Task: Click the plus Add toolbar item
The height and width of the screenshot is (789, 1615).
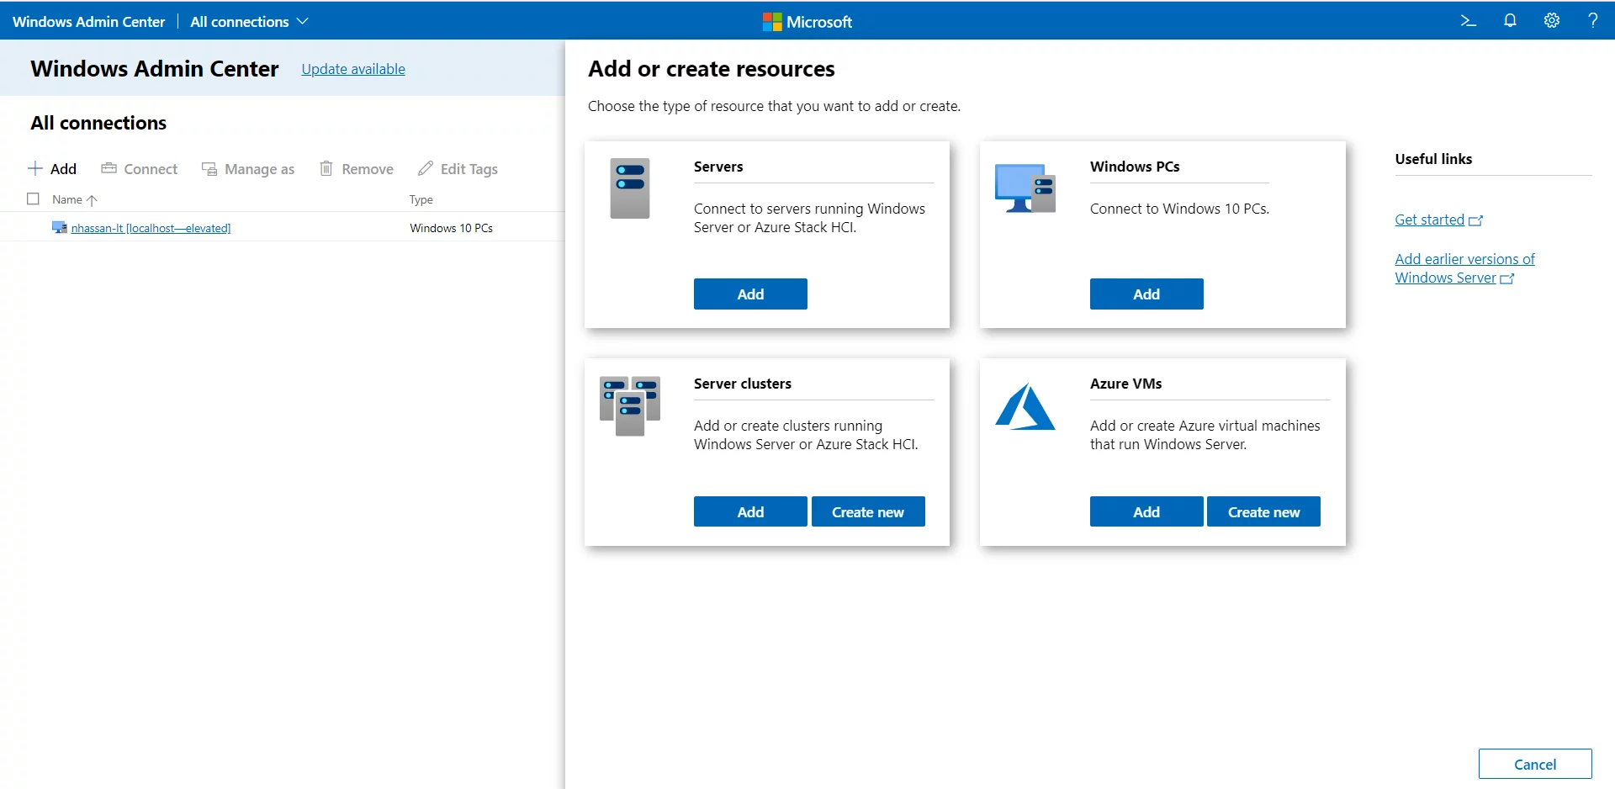Action: pos(52,168)
